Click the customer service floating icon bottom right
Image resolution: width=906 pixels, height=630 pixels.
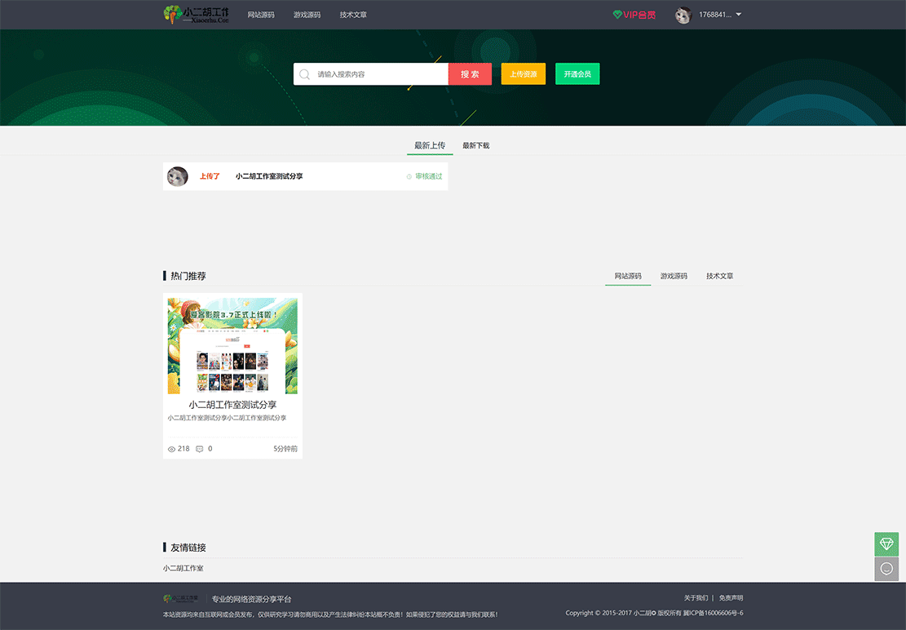886,569
